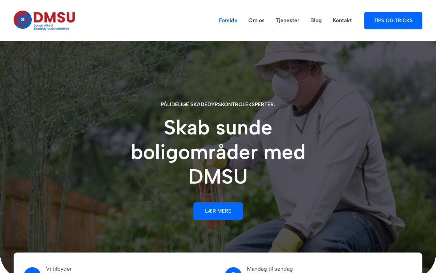
Task: Click the man's dust mask in the hero photo
Action: click(x=285, y=86)
